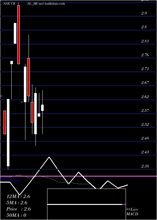Click the MACD histogram box
This screenshot has height=220, width=157.
click(86, 204)
